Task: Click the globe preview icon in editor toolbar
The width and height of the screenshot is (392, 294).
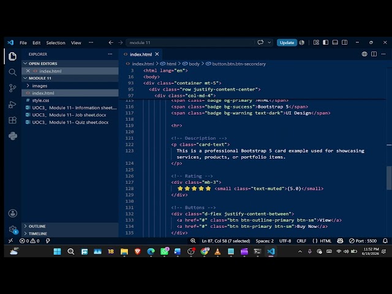Action: click(x=364, y=54)
